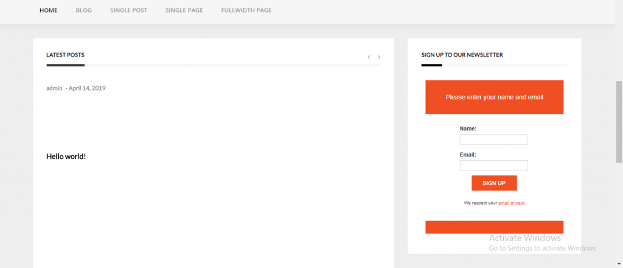Go to the HOME menu item
Viewport: 623px width, 268px height.
point(49,10)
